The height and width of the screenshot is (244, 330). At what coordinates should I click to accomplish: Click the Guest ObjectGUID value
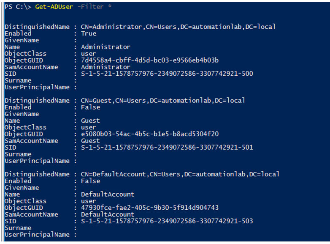[x=150, y=134]
